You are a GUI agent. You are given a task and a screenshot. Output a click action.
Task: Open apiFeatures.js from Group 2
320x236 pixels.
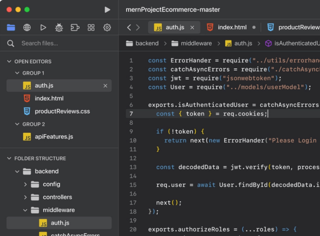point(54,137)
